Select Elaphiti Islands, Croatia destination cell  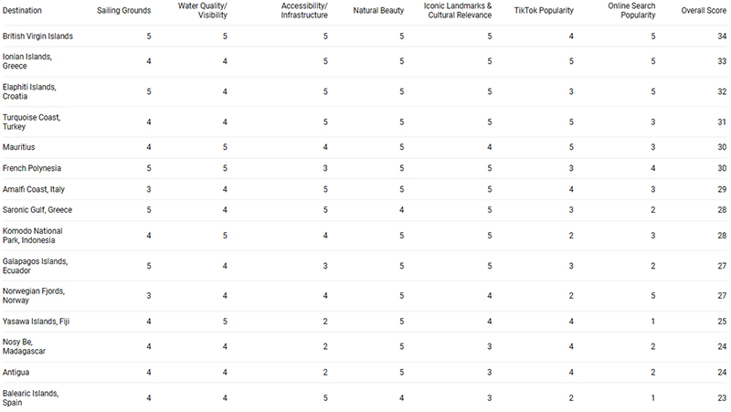pyautogui.click(x=29, y=91)
